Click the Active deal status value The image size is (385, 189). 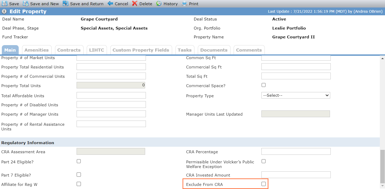click(x=279, y=19)
